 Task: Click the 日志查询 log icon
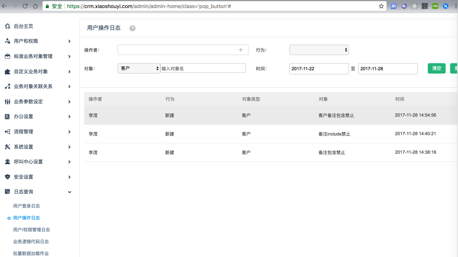7,192
